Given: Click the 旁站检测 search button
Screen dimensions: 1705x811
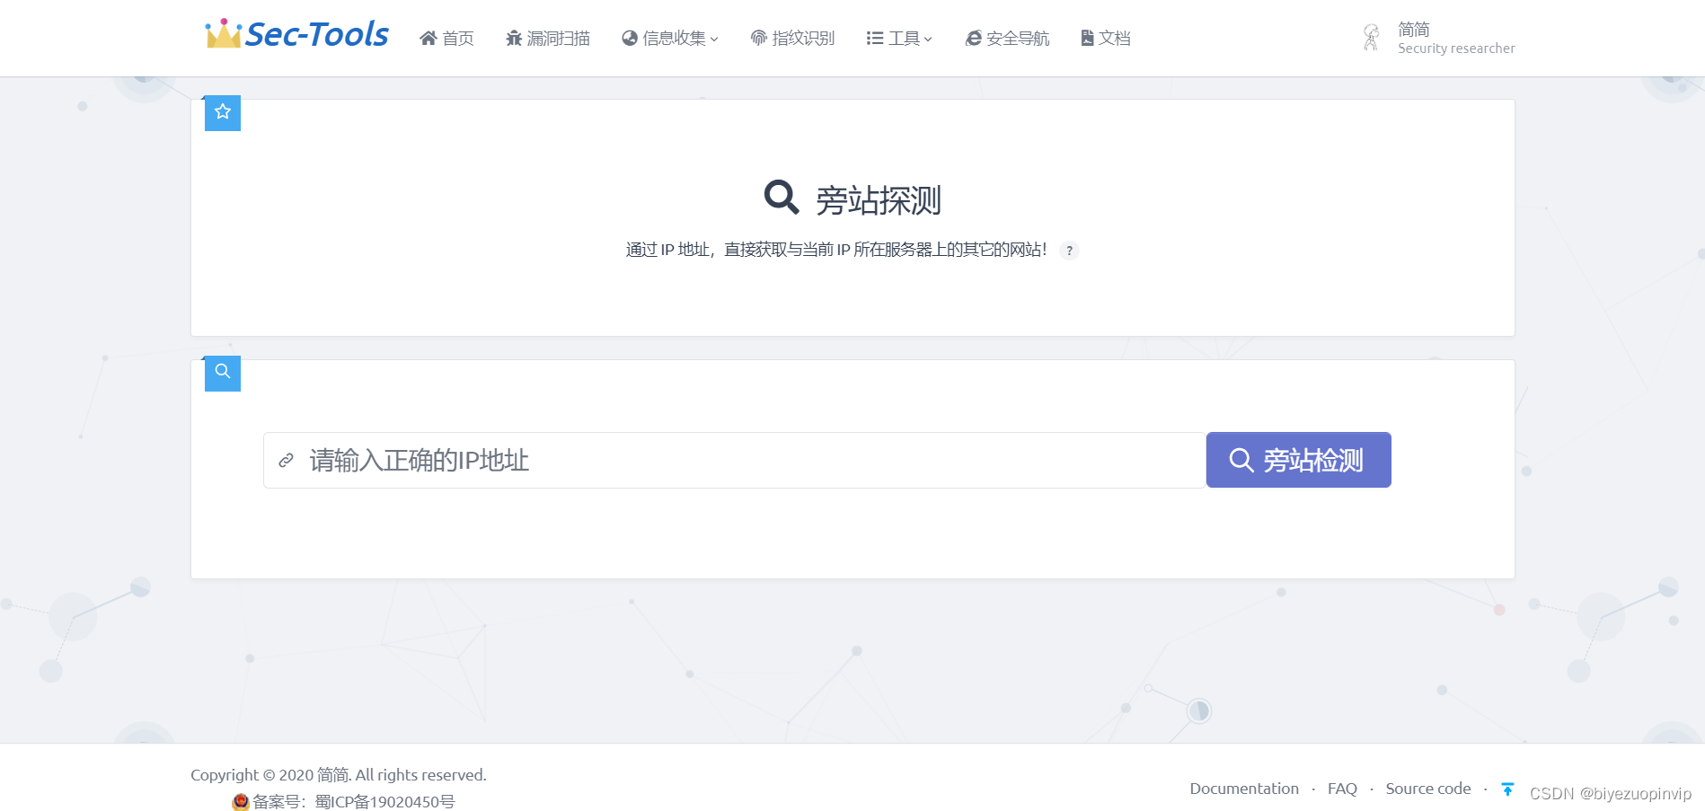Looking at the screenshot, I should click(x=1297, y=460).
